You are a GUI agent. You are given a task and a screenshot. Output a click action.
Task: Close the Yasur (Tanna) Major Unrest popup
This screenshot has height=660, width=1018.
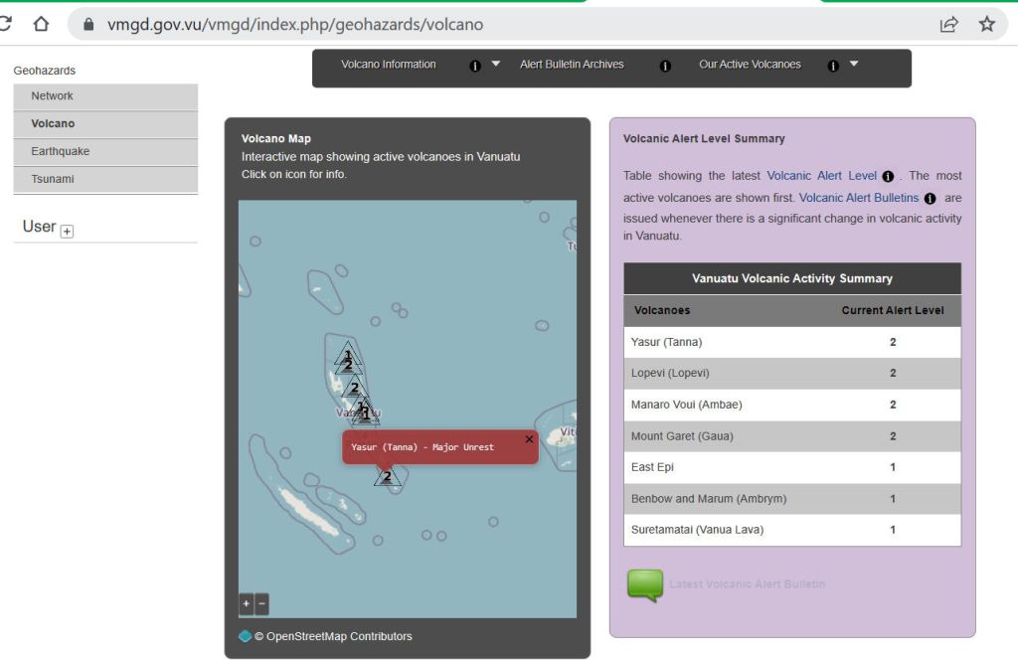[x=529, y=439]
